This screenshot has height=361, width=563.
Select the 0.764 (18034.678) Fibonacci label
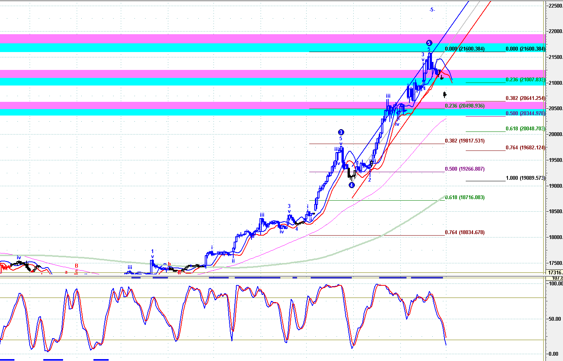(x=465, y=232)
